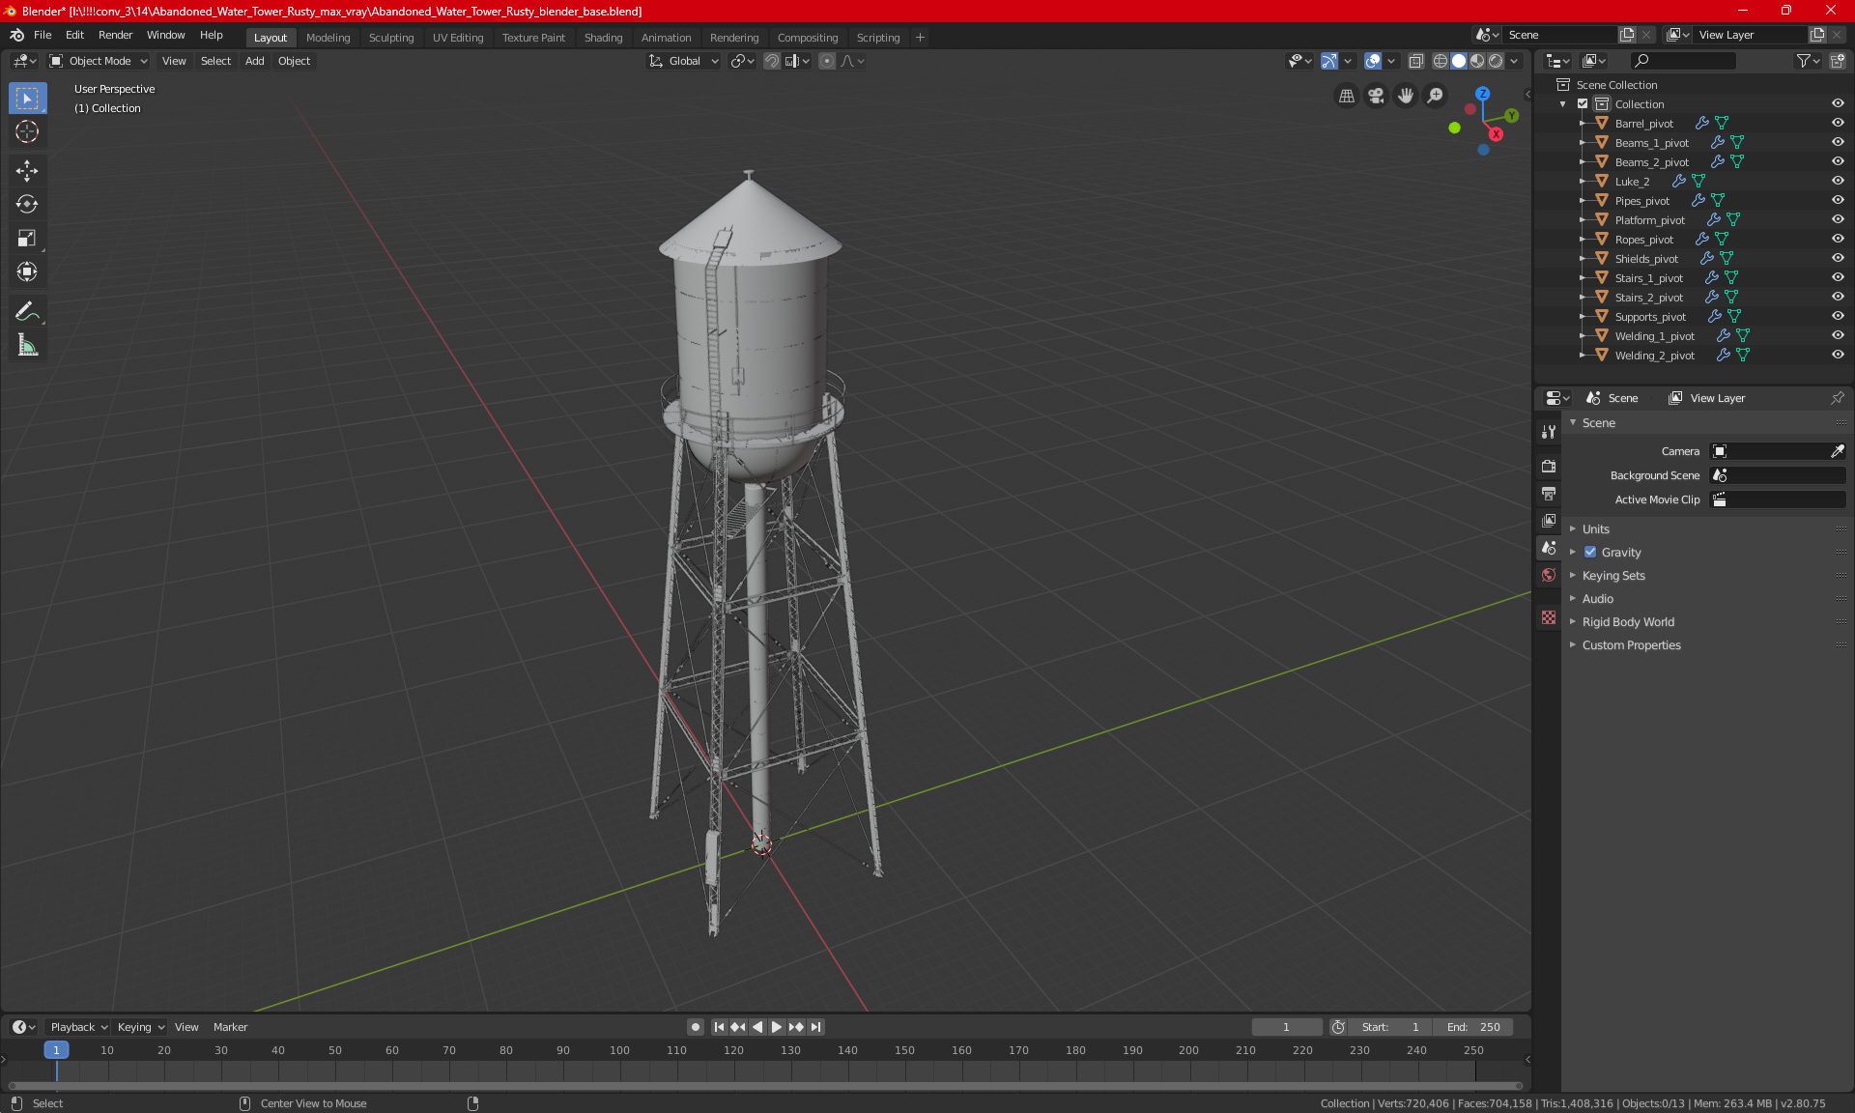Screen dimensions: 1855x1113
Task: Switch to the Modeling workspace tab
Action: tap(328, 38)
